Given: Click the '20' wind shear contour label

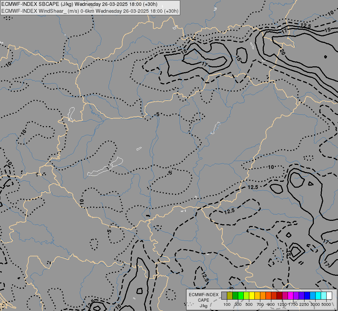Looking at the screenshot, I should (282, 52).
